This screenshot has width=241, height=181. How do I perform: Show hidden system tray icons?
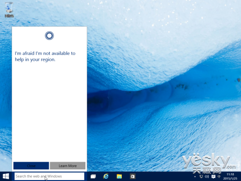point(195,177)
